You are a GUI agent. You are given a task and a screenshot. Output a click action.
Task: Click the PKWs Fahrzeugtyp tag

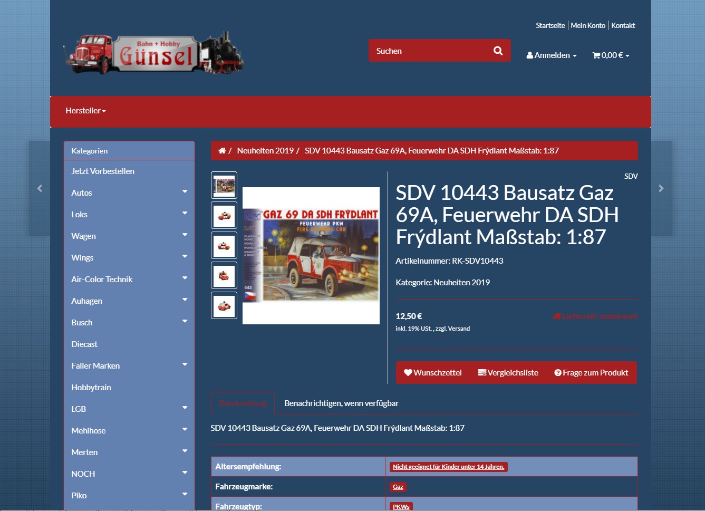(x=401, y=506)
